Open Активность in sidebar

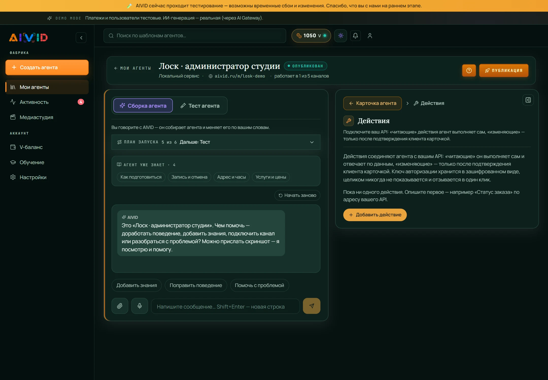47,102
